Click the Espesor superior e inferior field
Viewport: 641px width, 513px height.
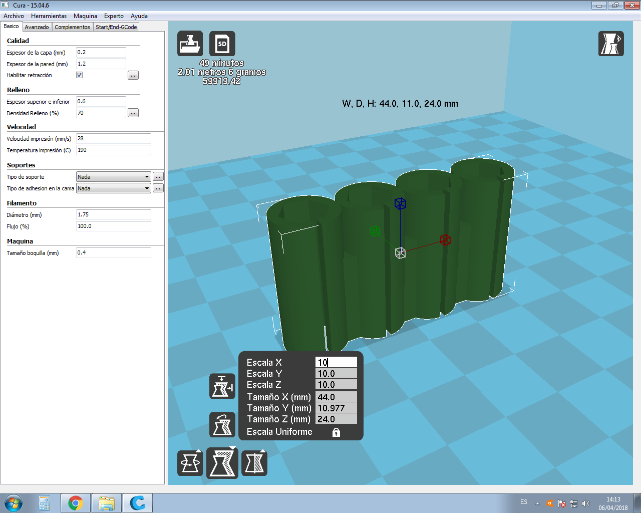click(x=101, y=102)
